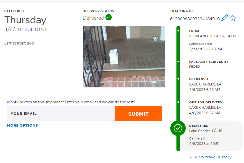Image resolution: width=244 pixels, height=163 pixels.
Task: Click the down arrow beside View travel history
Action: click(x=191, y=157)
